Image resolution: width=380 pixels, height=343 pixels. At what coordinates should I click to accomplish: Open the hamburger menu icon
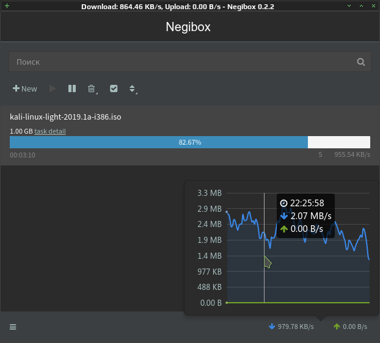tap(13, 327)
